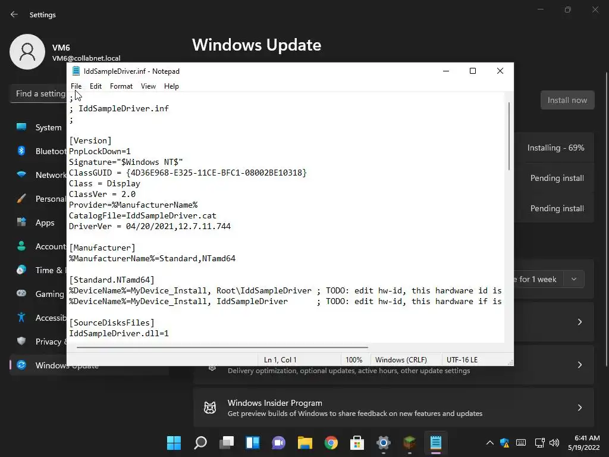Click the Settings back arrow

pos(14,14)
